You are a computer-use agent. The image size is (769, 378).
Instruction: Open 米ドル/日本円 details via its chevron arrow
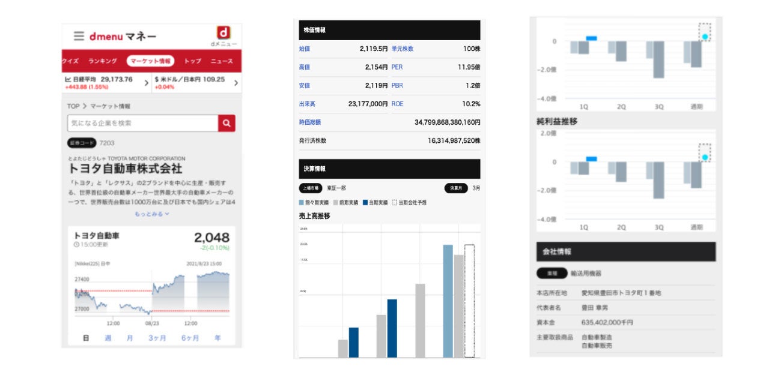(236, 83)
